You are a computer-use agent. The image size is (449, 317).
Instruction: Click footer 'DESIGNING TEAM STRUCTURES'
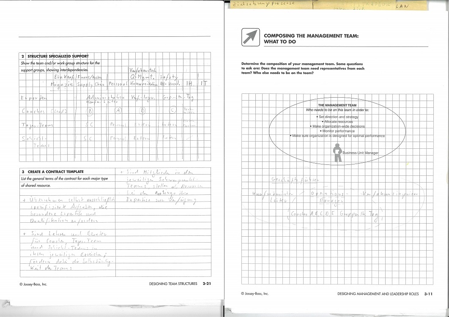173,284
